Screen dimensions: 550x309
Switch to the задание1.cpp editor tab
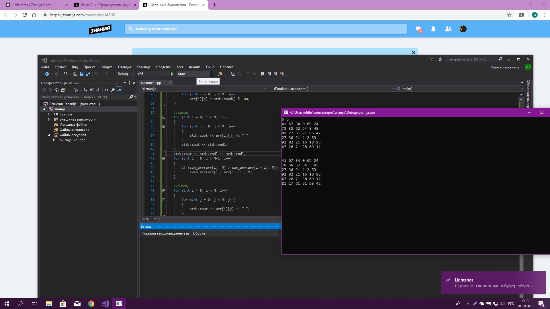click(x=151, y=83)
